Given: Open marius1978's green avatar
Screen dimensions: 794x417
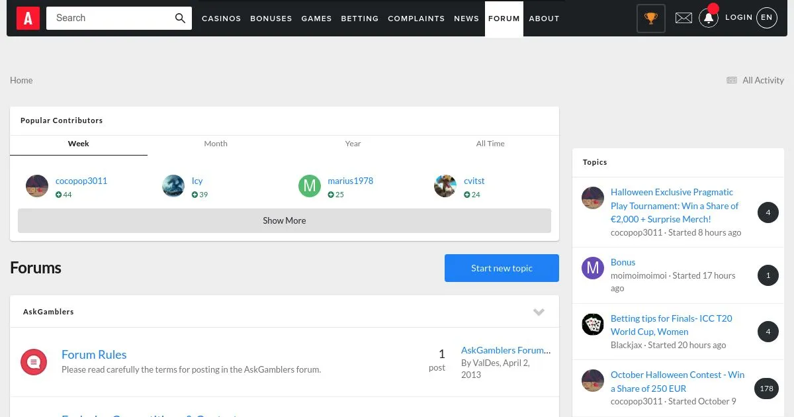Looking at the screenshot, I should pyautogui.click(x=310, y=187).
